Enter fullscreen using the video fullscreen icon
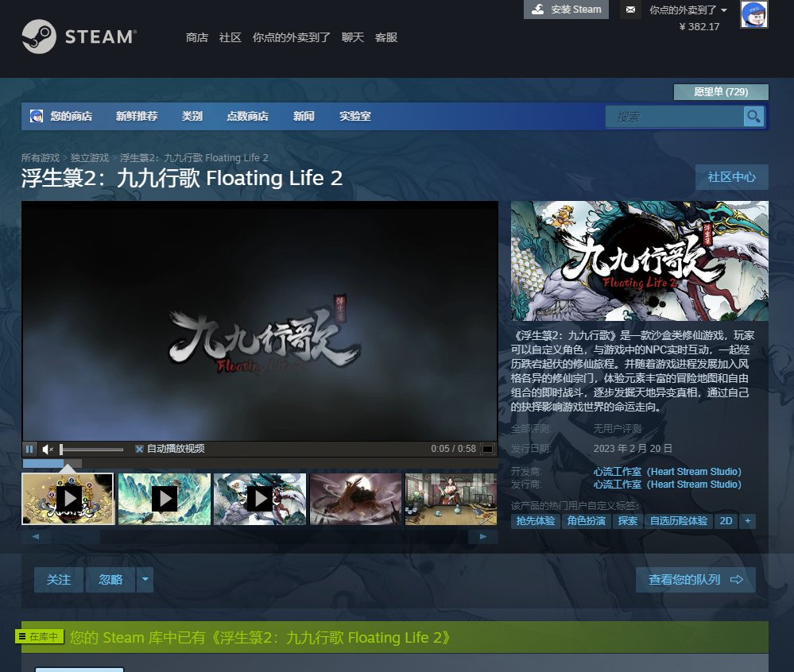Image resolution: width=794 pixels, height=672 pixels. point(487,448)
